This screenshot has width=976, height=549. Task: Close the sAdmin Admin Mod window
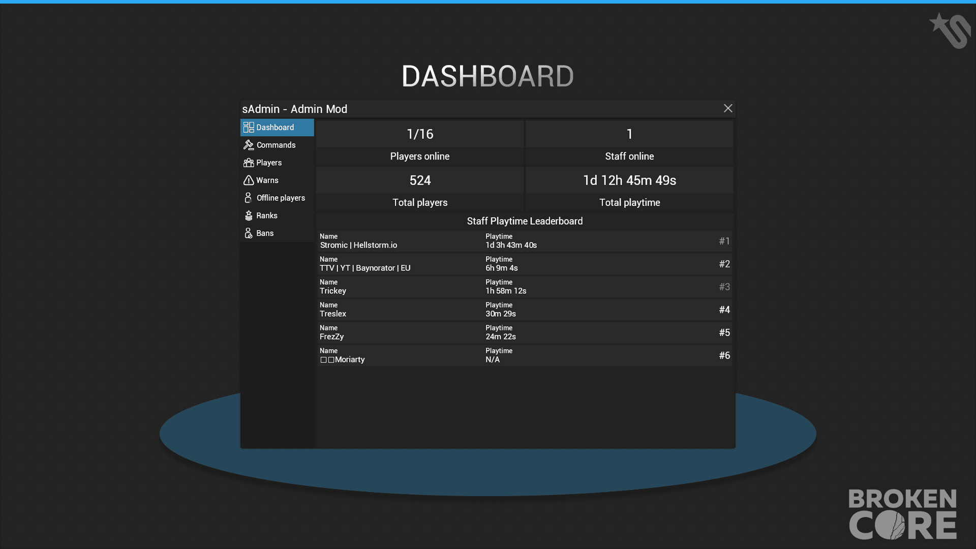[x=728, y=108]
